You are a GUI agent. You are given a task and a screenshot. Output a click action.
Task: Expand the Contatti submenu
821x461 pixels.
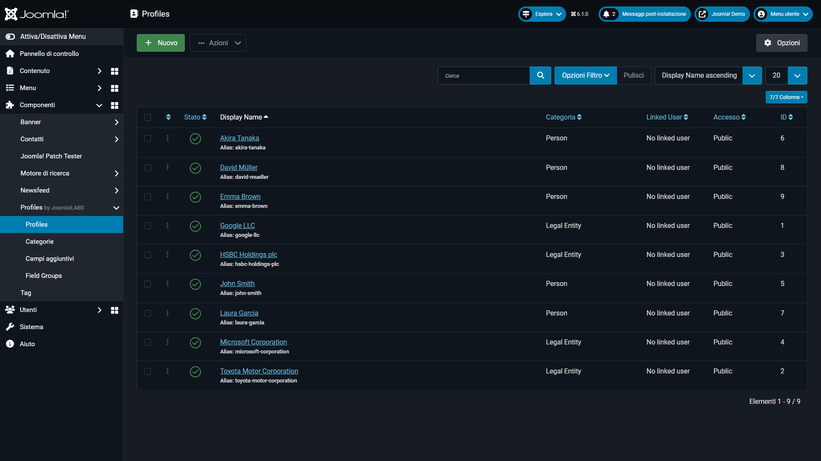[x=62, y=139]
